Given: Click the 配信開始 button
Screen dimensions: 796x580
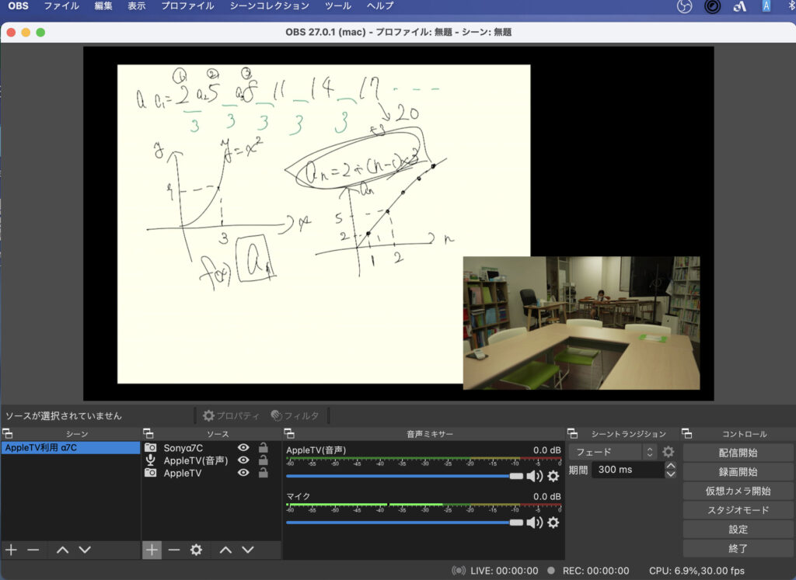Looking at the screenshot, I should click(737, 453).
